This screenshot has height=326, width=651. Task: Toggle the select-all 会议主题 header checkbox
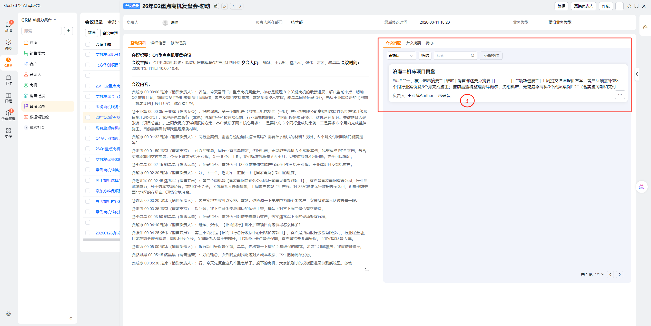coord(88,44)
